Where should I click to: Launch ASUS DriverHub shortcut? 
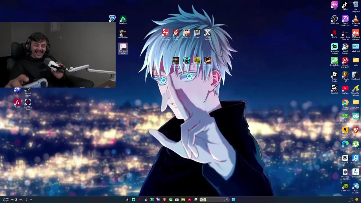(356, 188)
